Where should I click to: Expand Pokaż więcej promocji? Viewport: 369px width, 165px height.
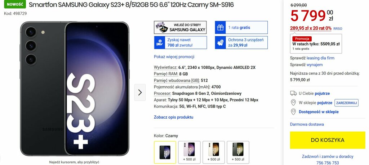174,57
